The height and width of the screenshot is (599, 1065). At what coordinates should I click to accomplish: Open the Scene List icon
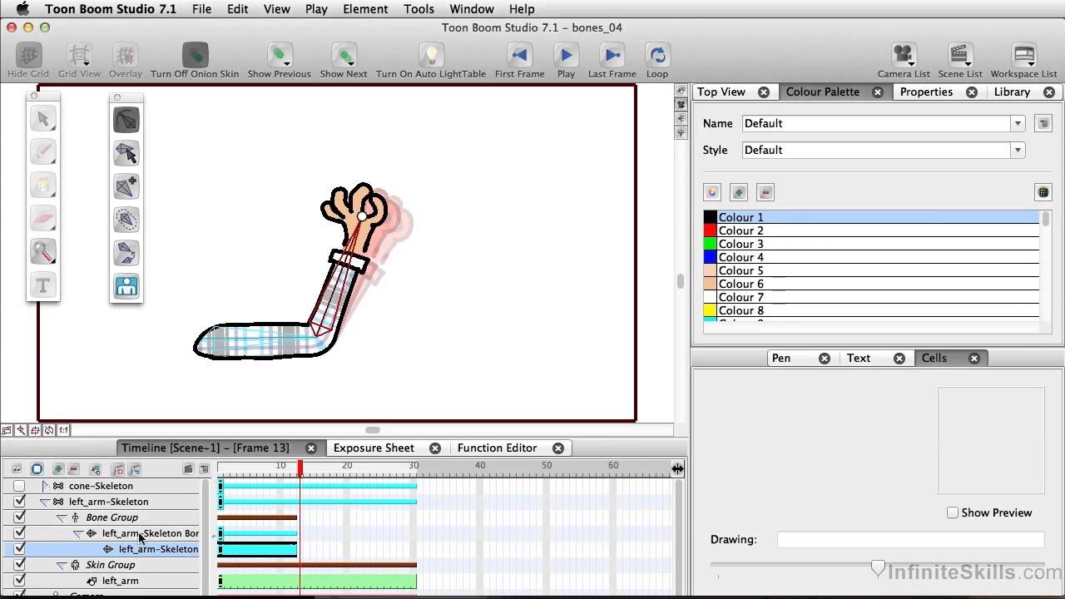tap(961, 55)
